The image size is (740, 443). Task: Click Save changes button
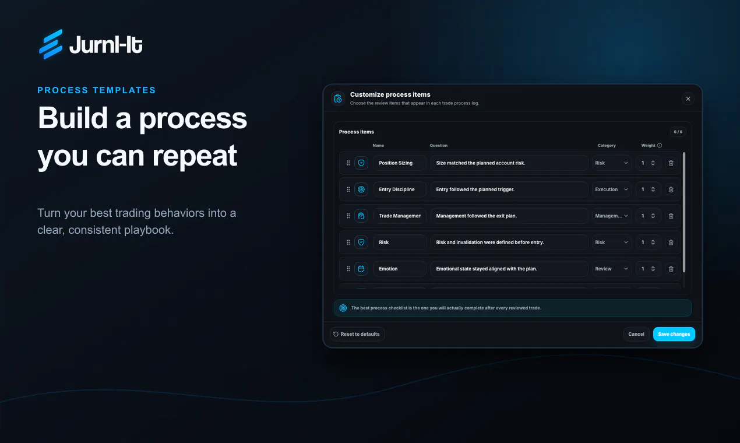click(x=674, y=334)
